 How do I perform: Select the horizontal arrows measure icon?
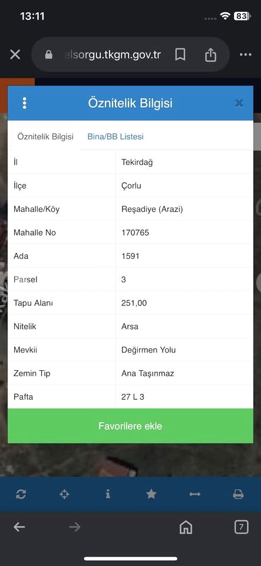(194, 494)
